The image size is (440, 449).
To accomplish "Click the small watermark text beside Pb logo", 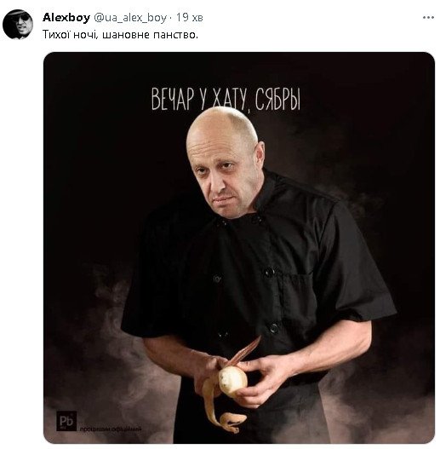I will [111, 429].
